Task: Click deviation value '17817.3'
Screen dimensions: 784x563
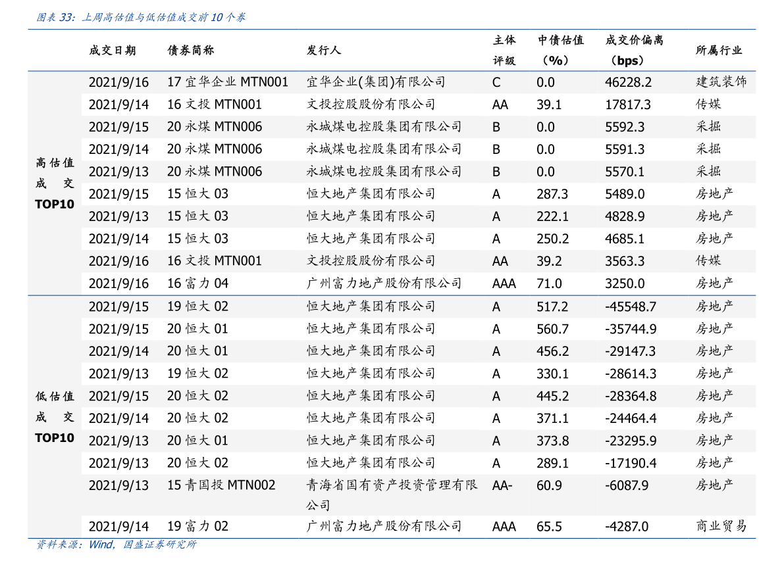Action: (x=628, y=105)
